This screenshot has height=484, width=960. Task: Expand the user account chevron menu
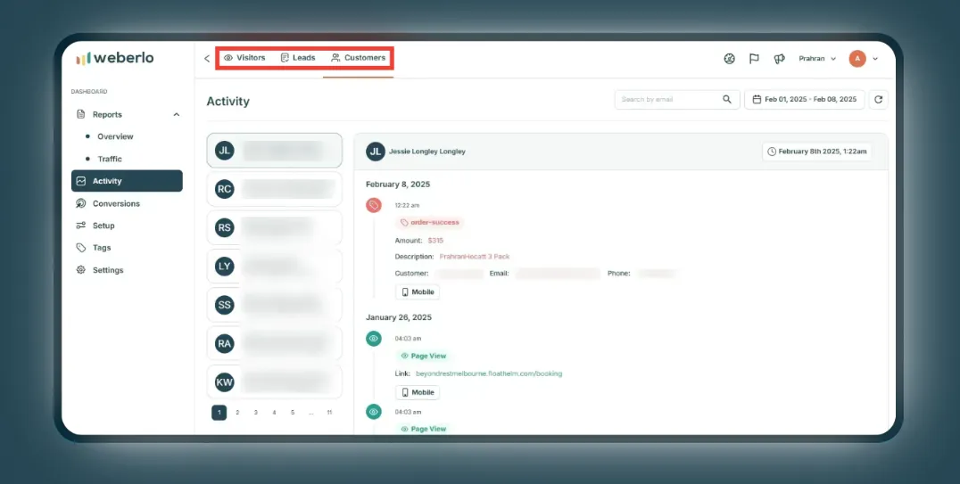click(875, 59)
